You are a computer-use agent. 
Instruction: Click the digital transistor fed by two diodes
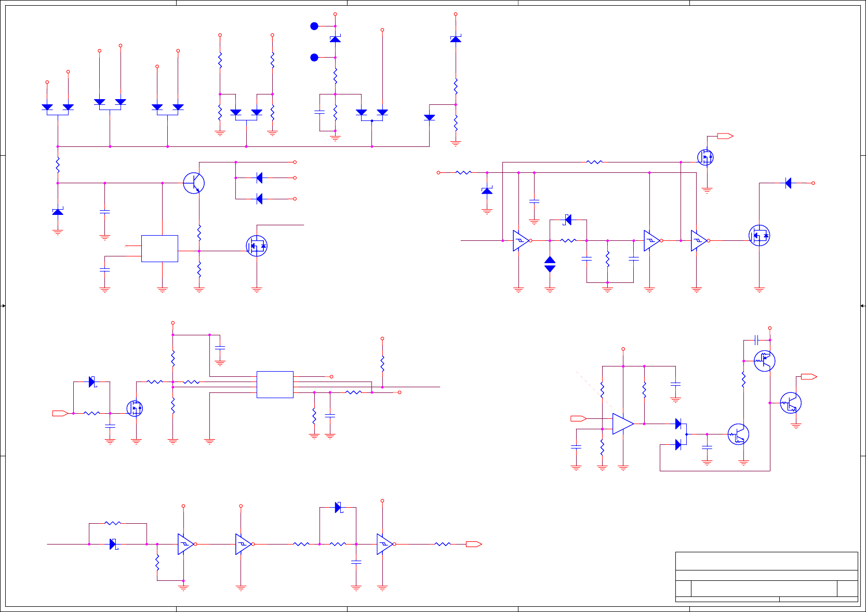click(x=738, y=434)
